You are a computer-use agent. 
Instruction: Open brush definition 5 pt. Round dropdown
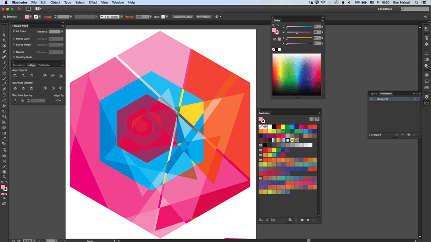(121, 17)
